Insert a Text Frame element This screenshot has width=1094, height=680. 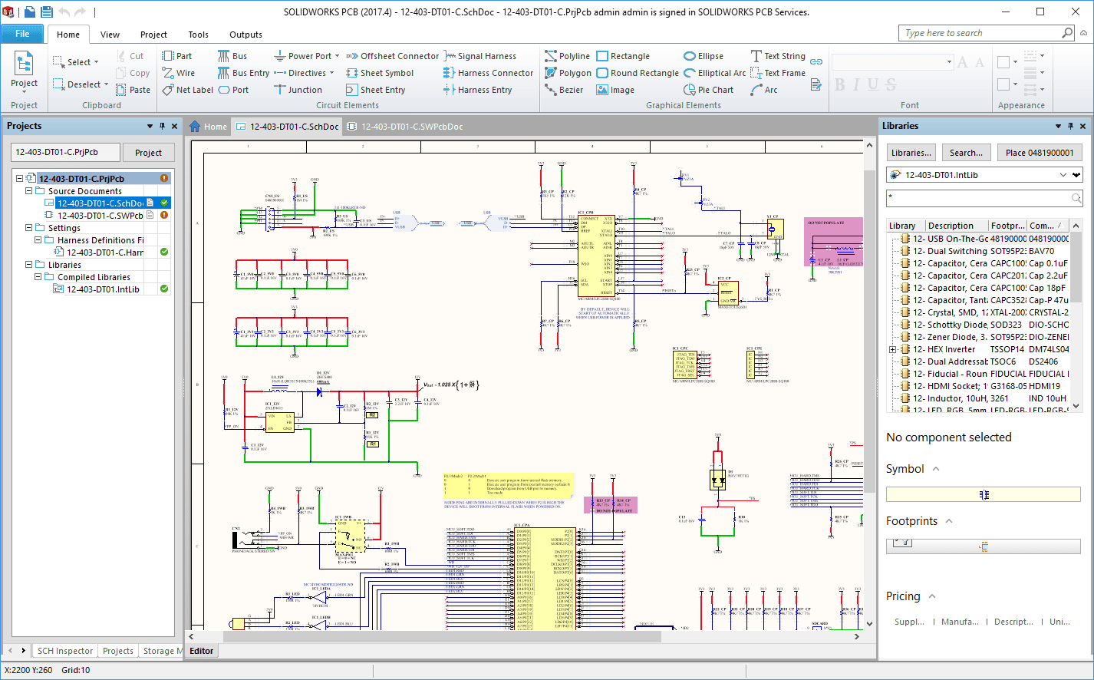(778, 73)
